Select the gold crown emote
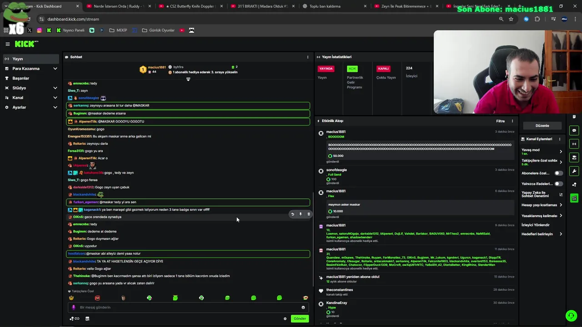The width and height of the screenshot is (582, 327). (71, 298)
